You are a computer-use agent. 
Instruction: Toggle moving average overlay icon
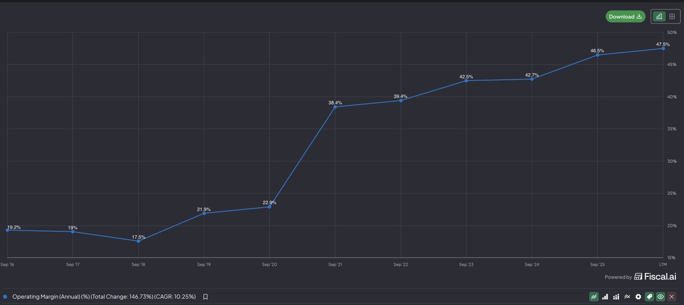pos(628,296)
